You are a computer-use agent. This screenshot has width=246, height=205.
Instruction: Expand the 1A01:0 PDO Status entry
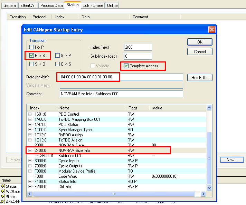30,125
